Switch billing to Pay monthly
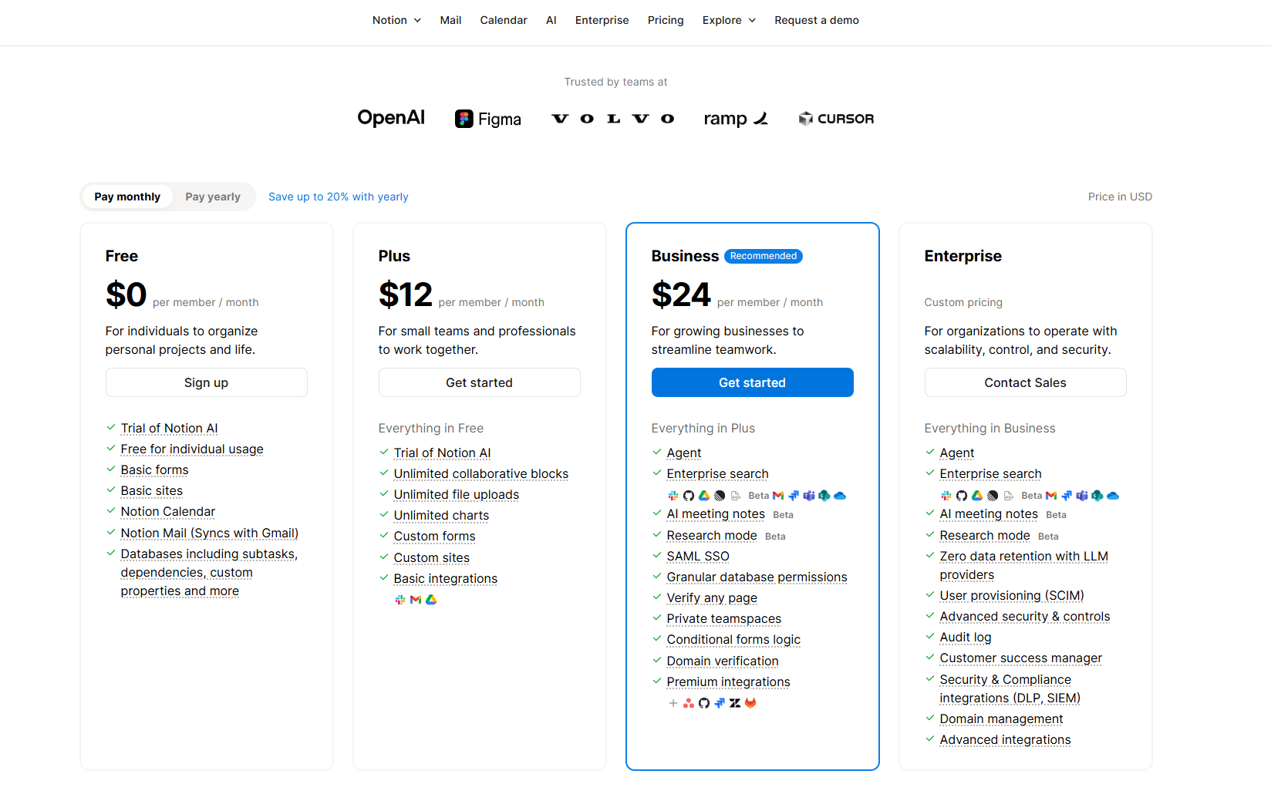 [127, 197]
